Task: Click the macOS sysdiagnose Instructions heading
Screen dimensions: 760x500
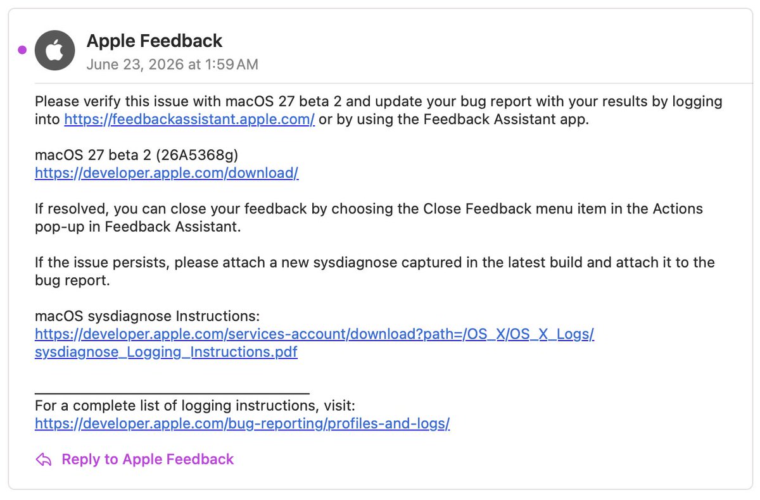Action: click(x=148, y=316)
